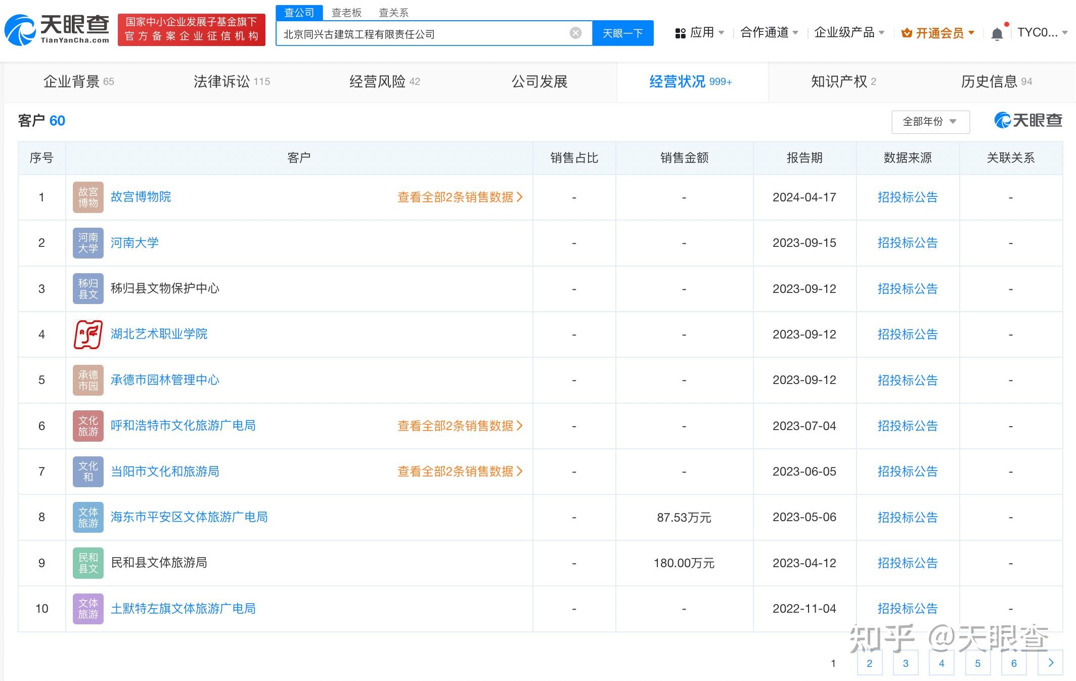Click the 文体旅游 avatar in row 8
The image size is (1076, 681).
pyautogui.click(x=88, y=517)
